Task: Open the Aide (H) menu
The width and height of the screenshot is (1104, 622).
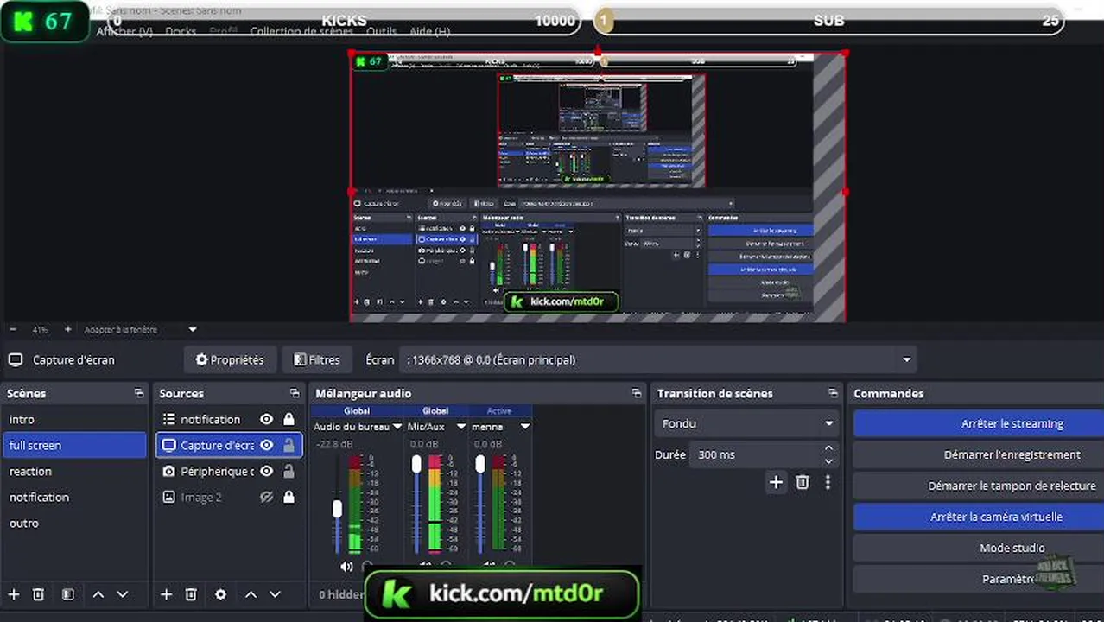Action: point(429,31)
